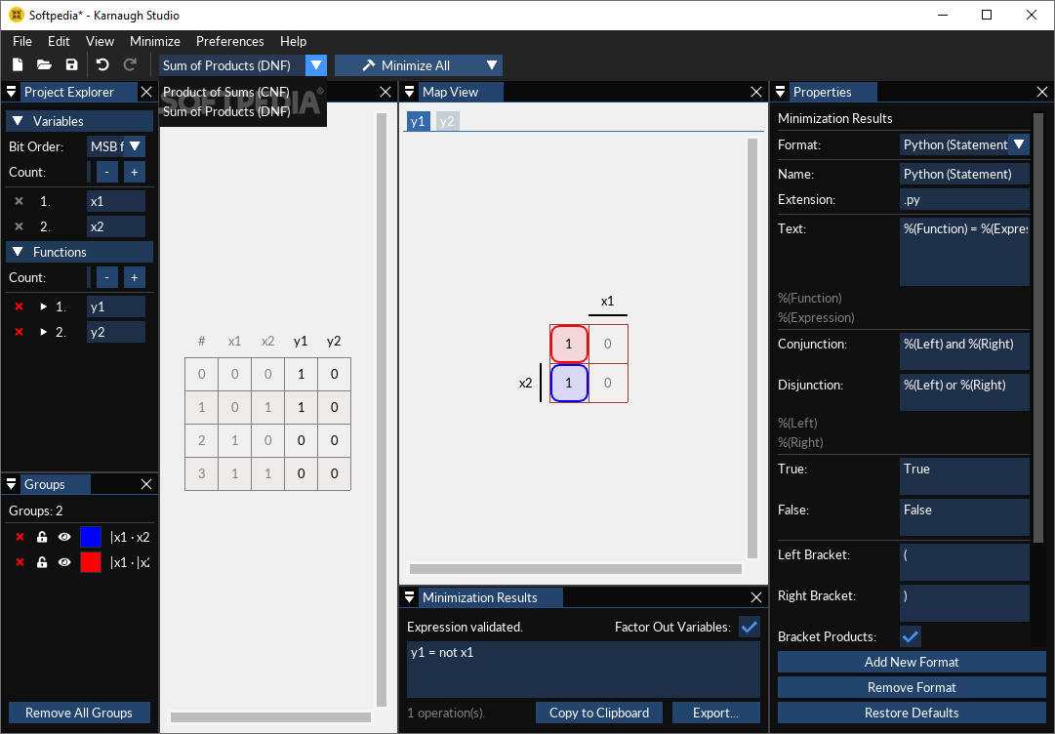Viewport: 1055px width, 734px height.
Task: Uncheck Bracket Products checkbox
Action: tap(911, 635)
